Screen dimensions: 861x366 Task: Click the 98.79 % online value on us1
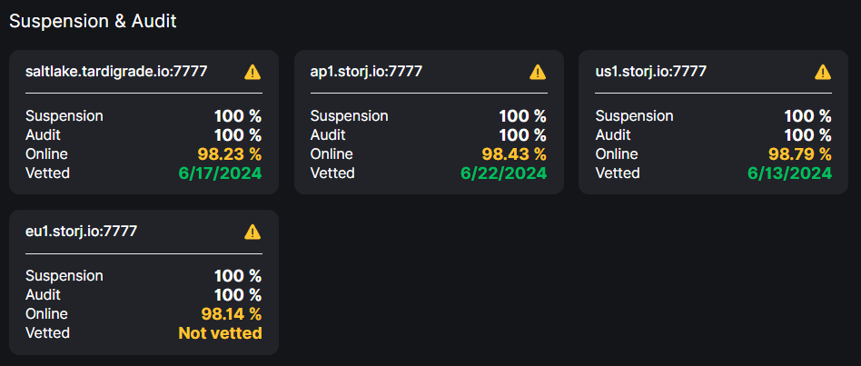click(x=799, y=154)
